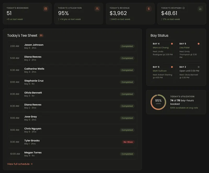Click the bar chart icon in RevPABH card
Image resolution: width=209 pixels, height=173 pixels.
coord(200,9)
